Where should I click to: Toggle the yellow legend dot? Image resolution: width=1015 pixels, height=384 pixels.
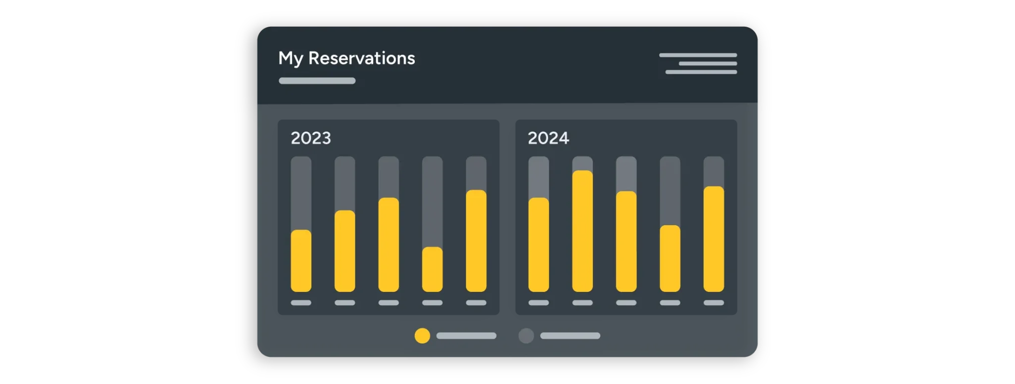click(422, 336)
